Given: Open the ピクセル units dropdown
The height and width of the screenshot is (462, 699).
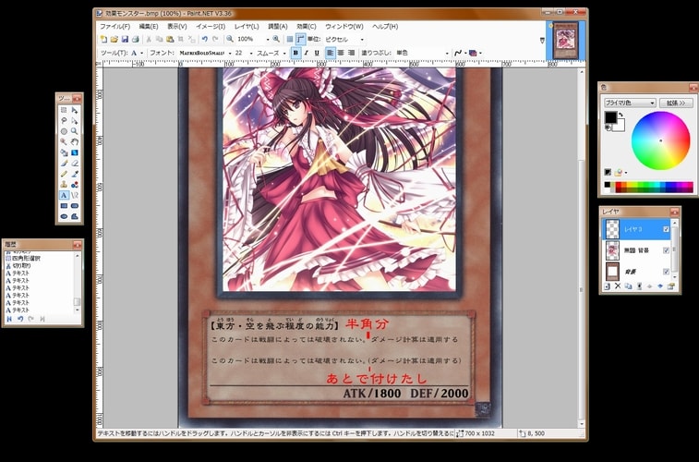Looking at the screenshot, I should coord(362,39).
